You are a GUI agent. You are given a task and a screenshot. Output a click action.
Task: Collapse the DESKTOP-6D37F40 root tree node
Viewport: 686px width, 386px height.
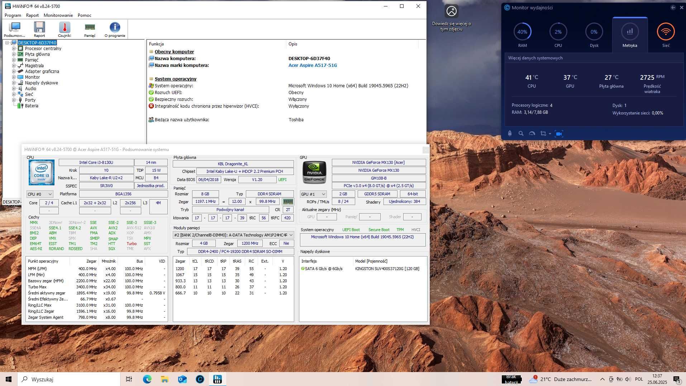[7, 43]
